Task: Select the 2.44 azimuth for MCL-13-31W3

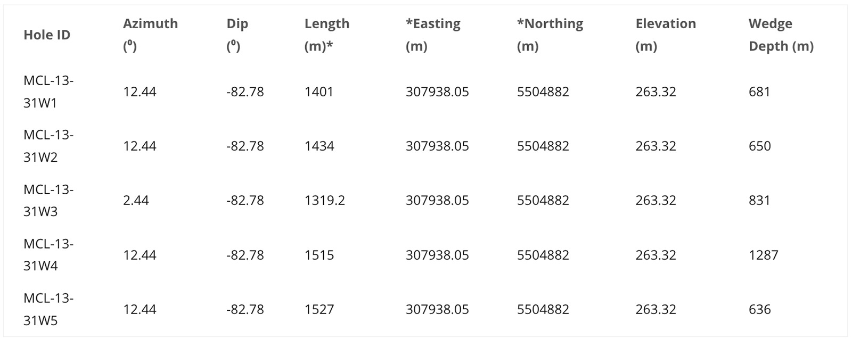Action: 136,200
